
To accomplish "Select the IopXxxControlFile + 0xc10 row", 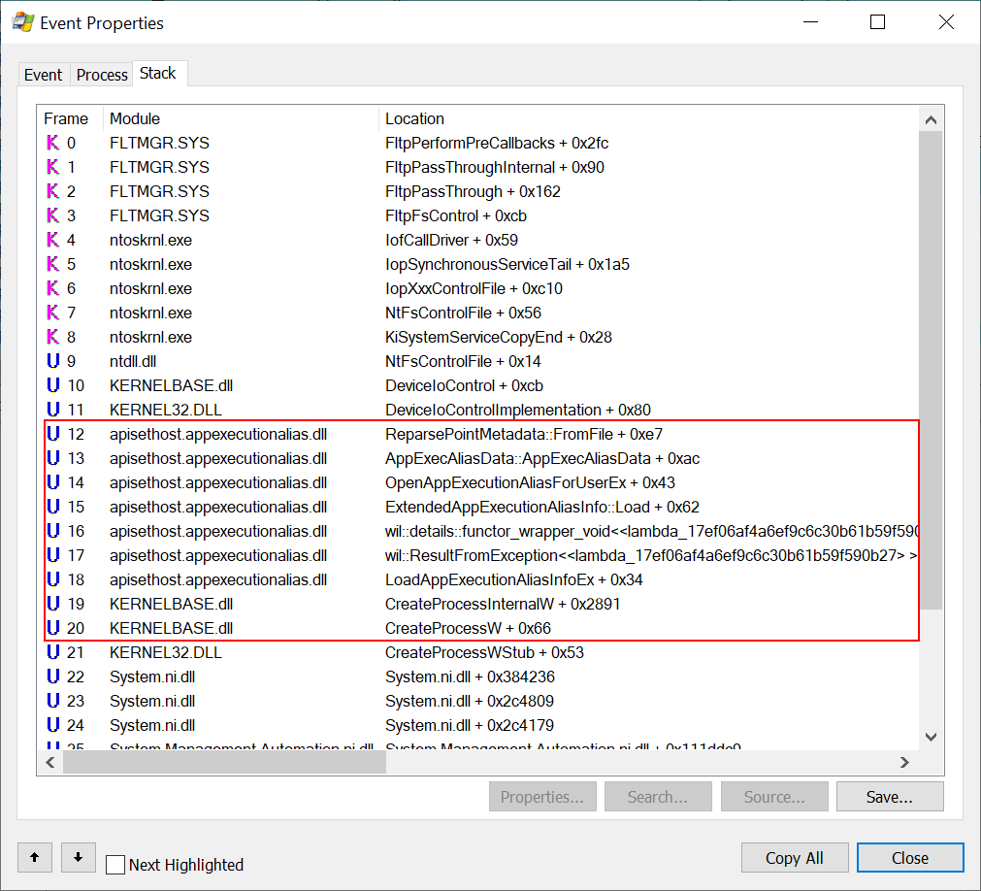I will point(478,288).
